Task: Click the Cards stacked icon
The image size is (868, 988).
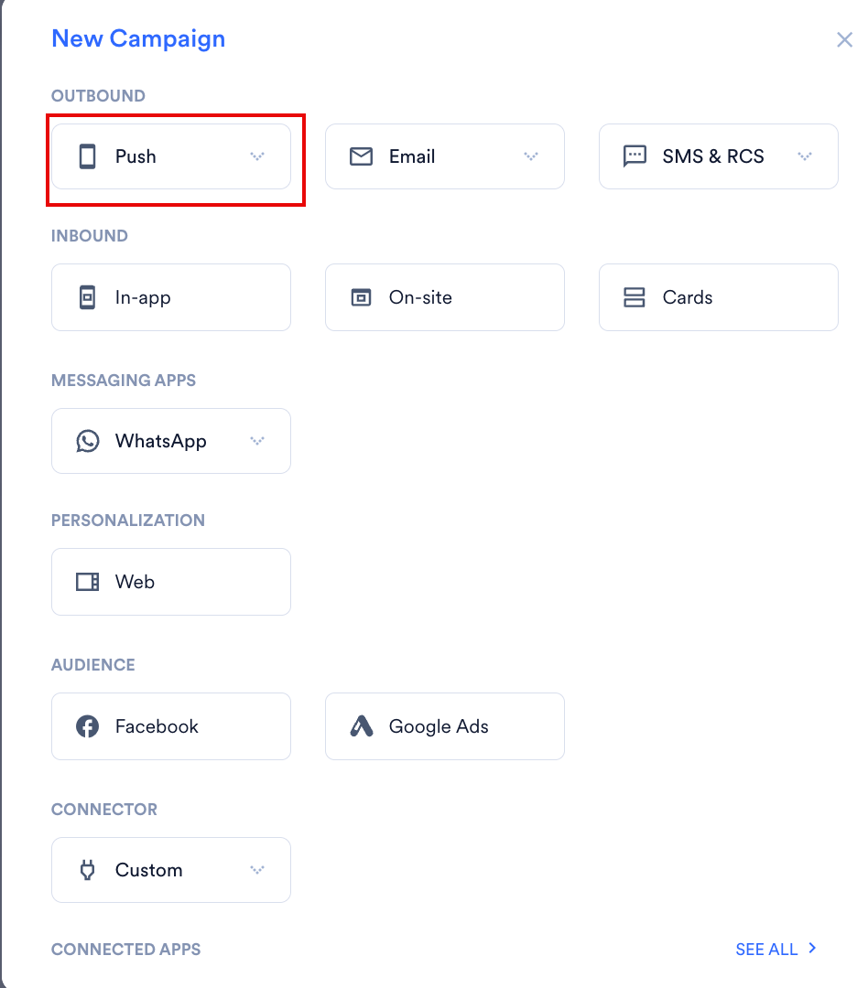Action: pyautogui.click(x=634, y=297)
